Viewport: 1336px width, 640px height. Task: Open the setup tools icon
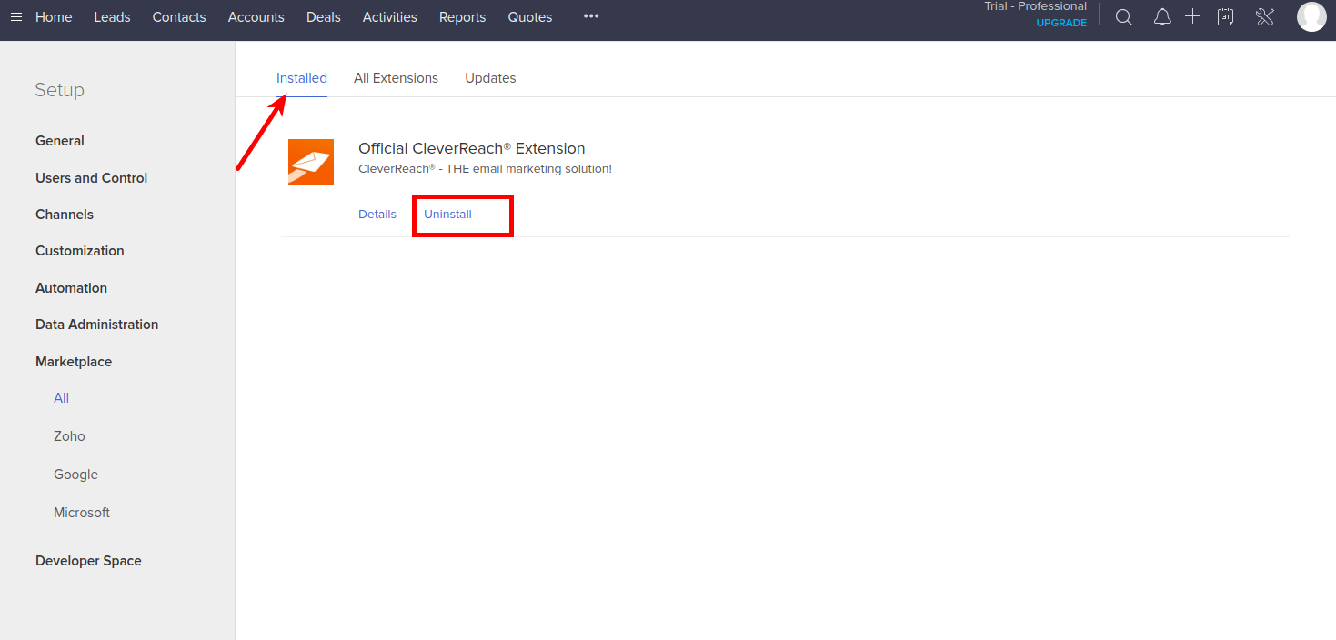tap(1265, 16)
